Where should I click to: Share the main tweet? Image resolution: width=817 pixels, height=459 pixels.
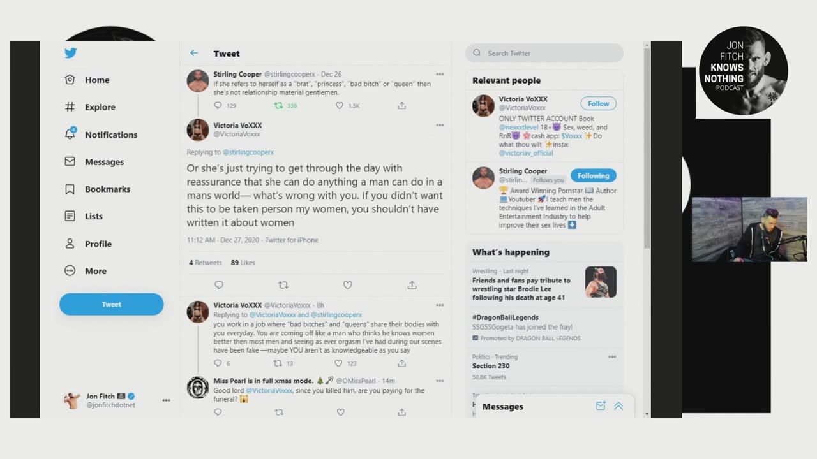412,285
